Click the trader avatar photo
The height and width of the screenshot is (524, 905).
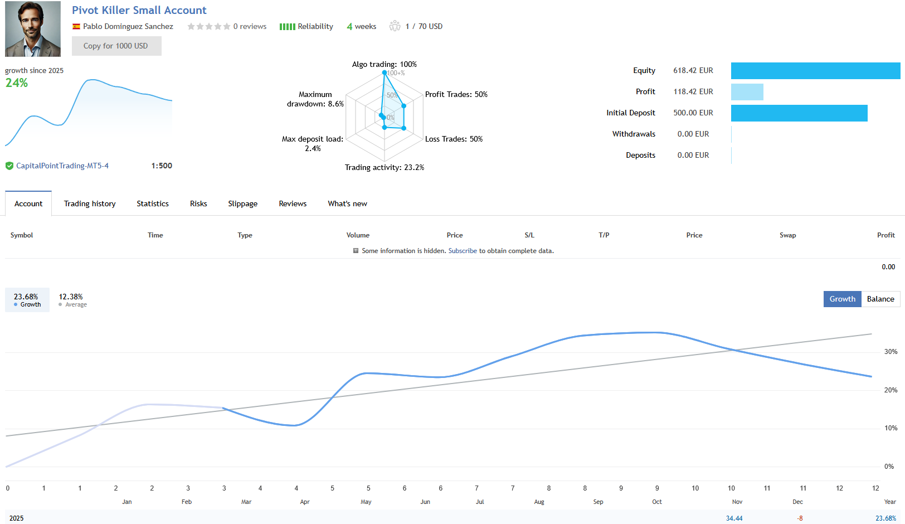tap(32, 28)
